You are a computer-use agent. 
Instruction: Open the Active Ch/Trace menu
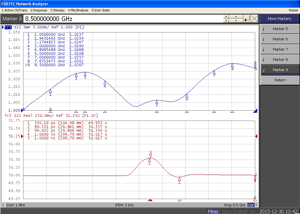14,10
